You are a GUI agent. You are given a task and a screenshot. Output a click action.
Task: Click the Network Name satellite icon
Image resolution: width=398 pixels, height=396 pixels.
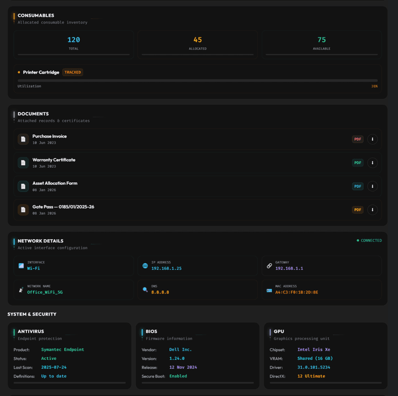pos(21,290)
